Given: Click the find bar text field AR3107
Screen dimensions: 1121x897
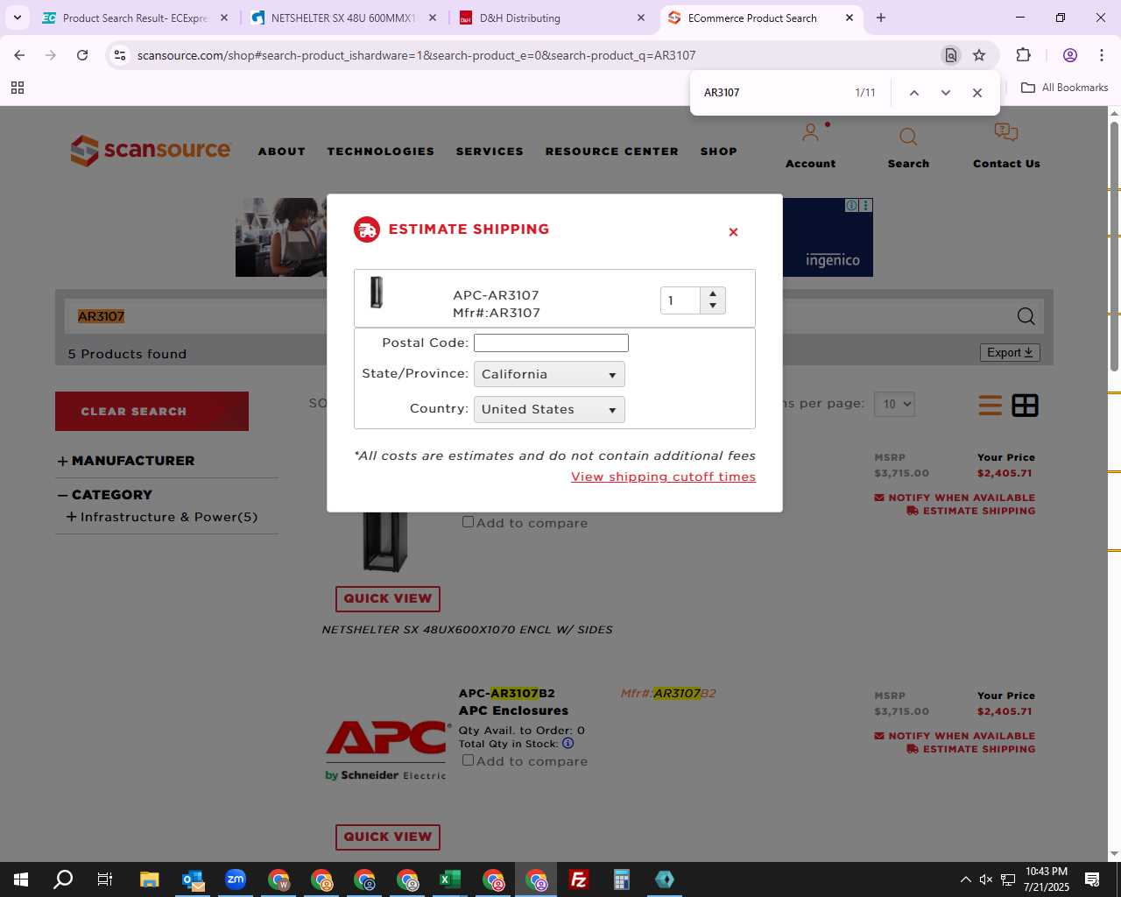Looking at the screenshot, I should [771, 93].
